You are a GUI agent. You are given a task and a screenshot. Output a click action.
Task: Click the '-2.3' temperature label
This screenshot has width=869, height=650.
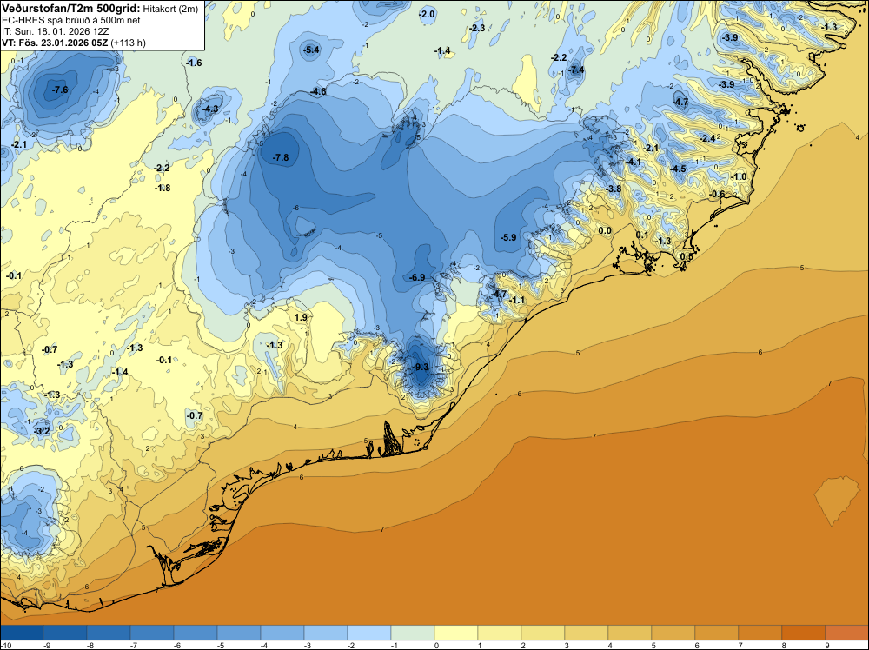tap(477, 28)
